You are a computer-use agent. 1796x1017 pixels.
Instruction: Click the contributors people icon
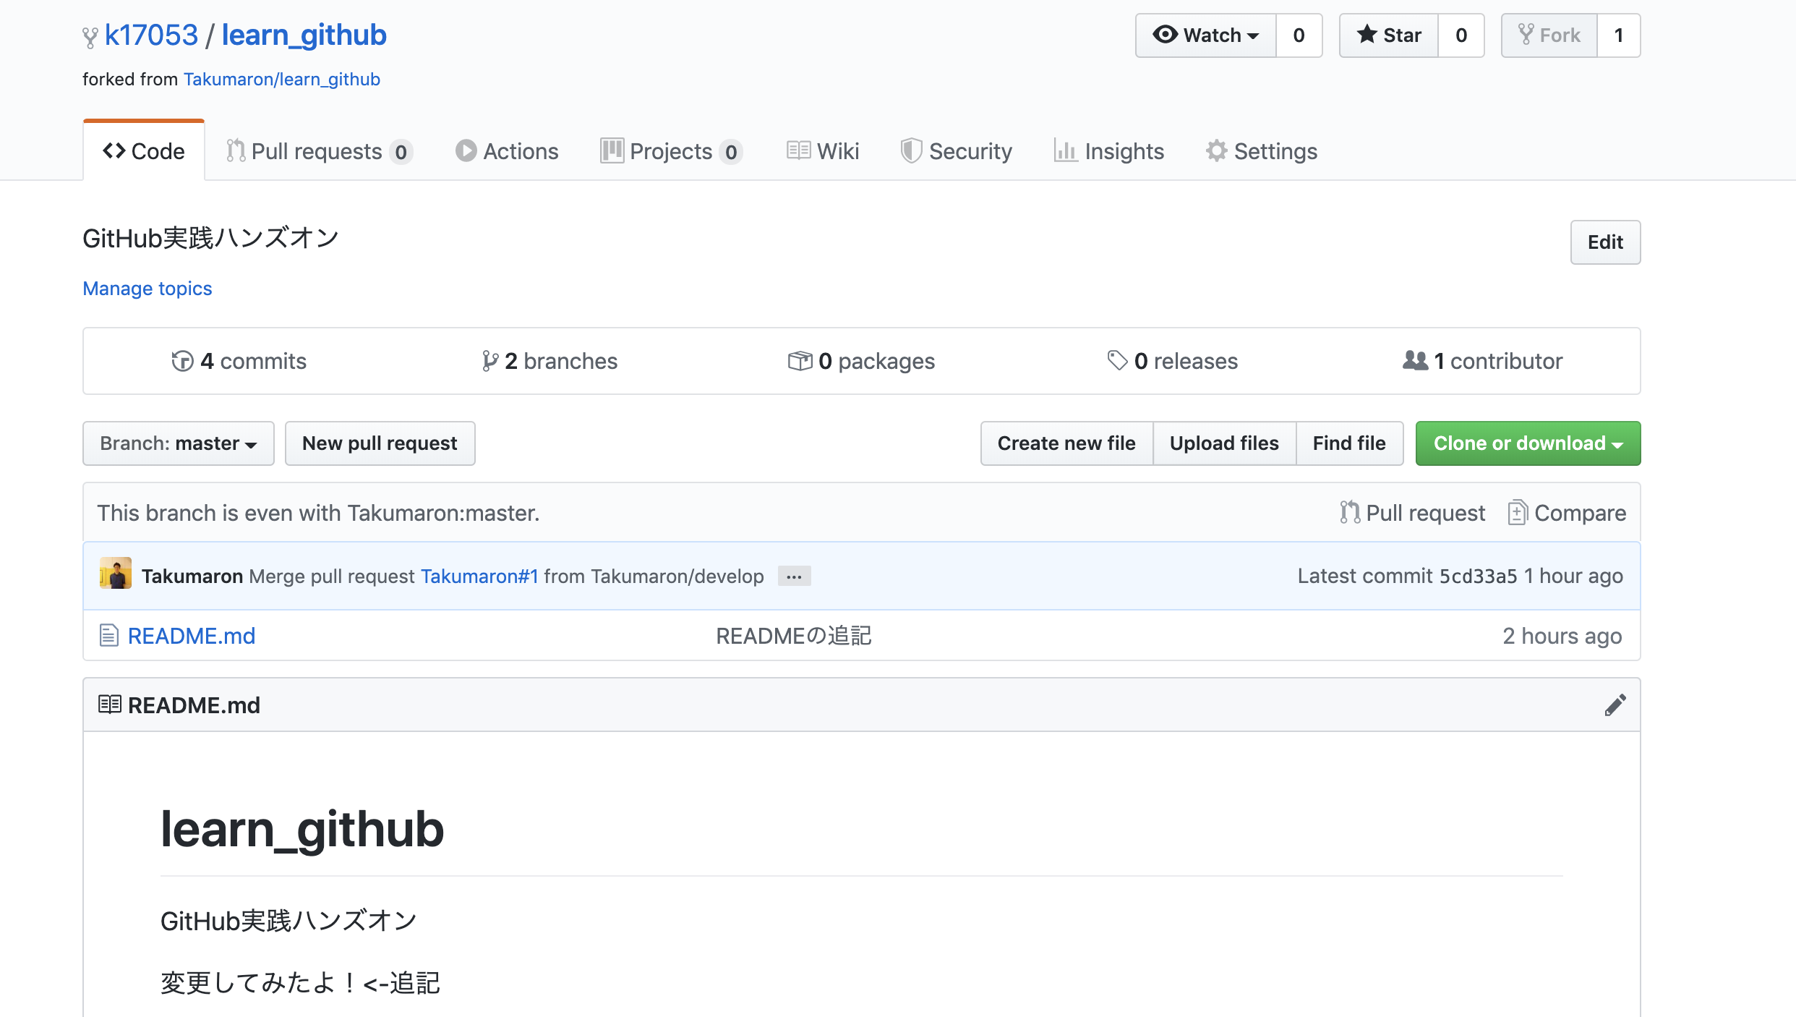pyautogui.click(x=1416, y=360)
